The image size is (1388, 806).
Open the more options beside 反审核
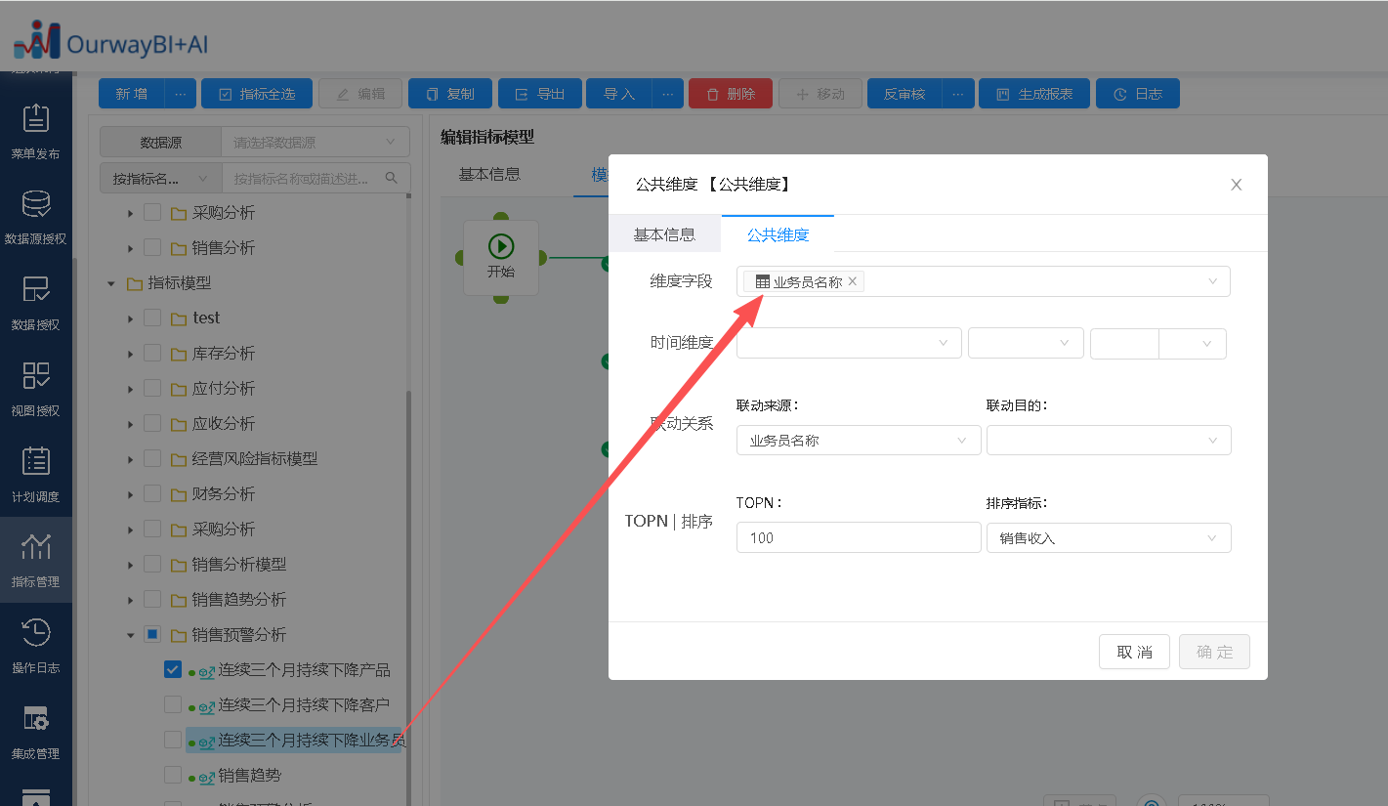958,94
